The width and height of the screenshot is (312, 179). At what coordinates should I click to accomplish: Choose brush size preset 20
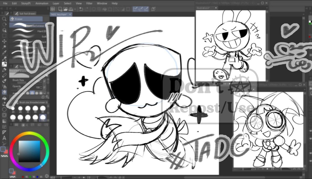pyautogui.click(x=13, y=109)
